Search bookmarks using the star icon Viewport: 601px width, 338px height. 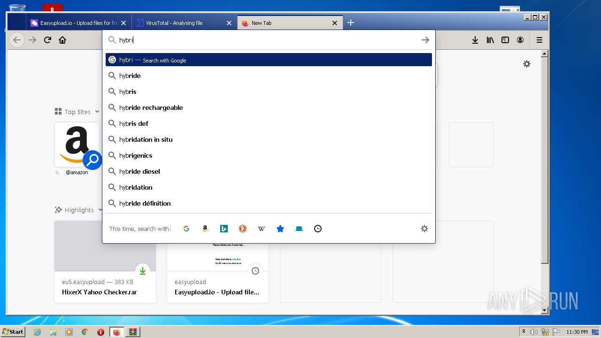[280, 229]
